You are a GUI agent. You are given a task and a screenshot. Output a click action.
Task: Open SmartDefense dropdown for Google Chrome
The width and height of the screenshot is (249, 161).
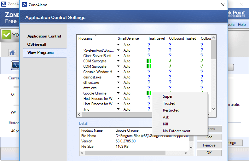119,93
